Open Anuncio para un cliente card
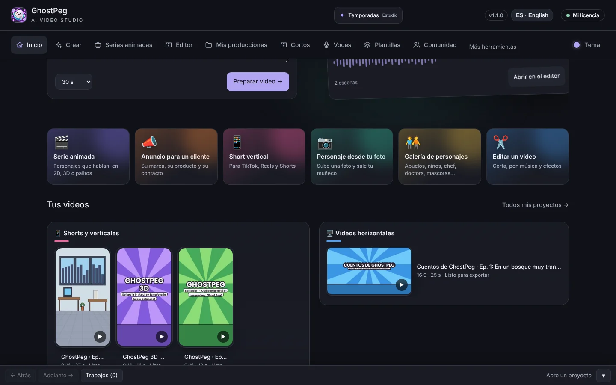 pyautogui.click(x=176, y=157)
